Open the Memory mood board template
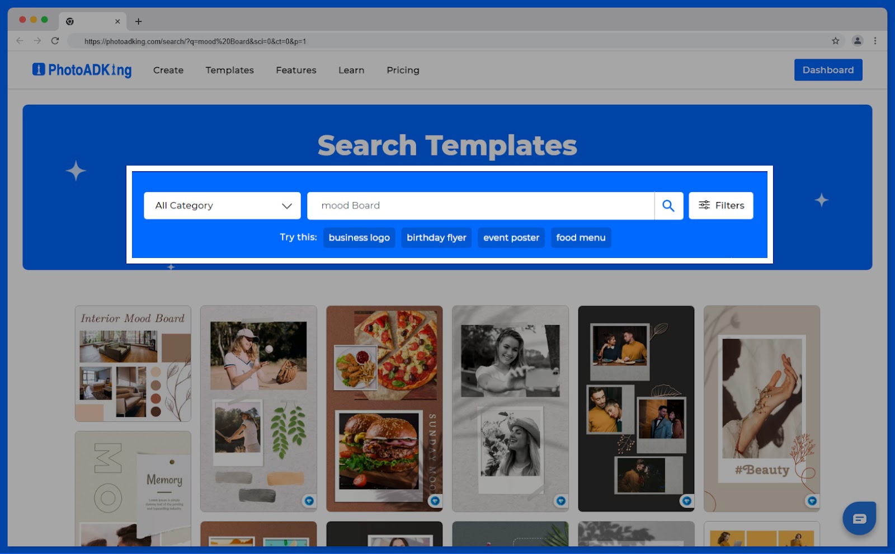The image size is (895, 554). pyautogui.click(x=133, y=489)
